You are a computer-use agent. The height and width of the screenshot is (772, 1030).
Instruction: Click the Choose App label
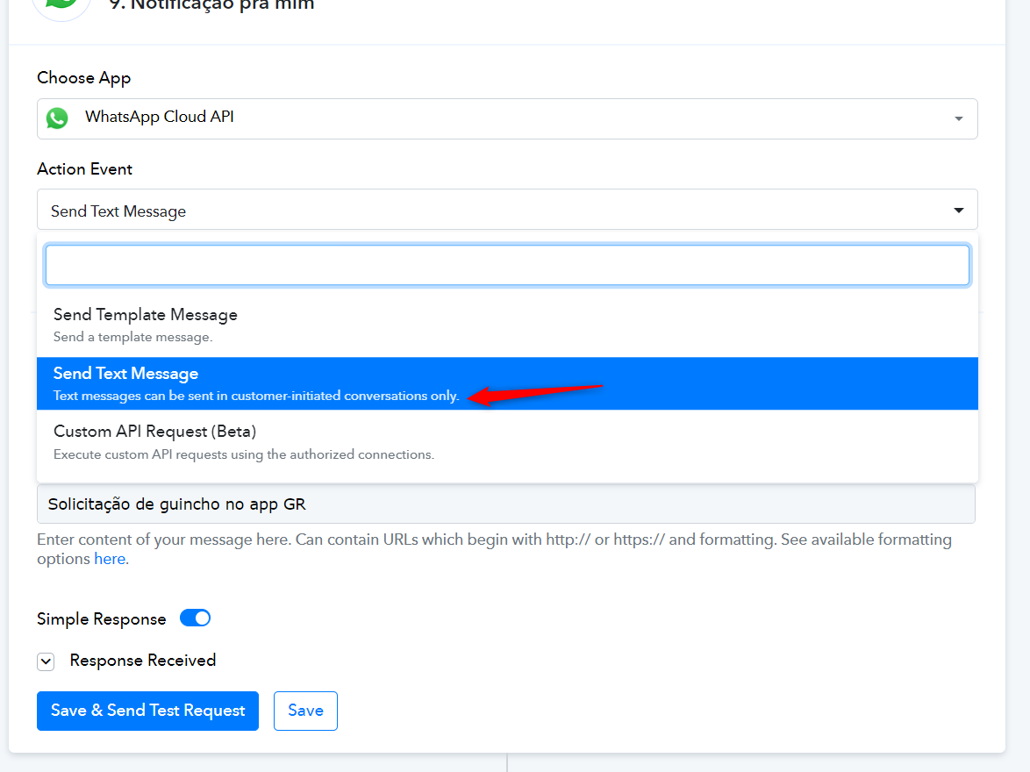(x=84, y=78)
